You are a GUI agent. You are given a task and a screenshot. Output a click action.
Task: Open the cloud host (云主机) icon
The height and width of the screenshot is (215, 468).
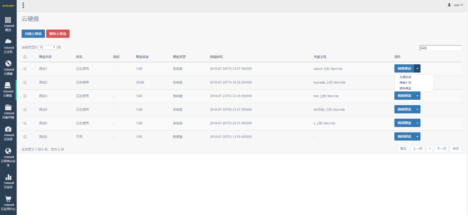(x=8, y=41)
